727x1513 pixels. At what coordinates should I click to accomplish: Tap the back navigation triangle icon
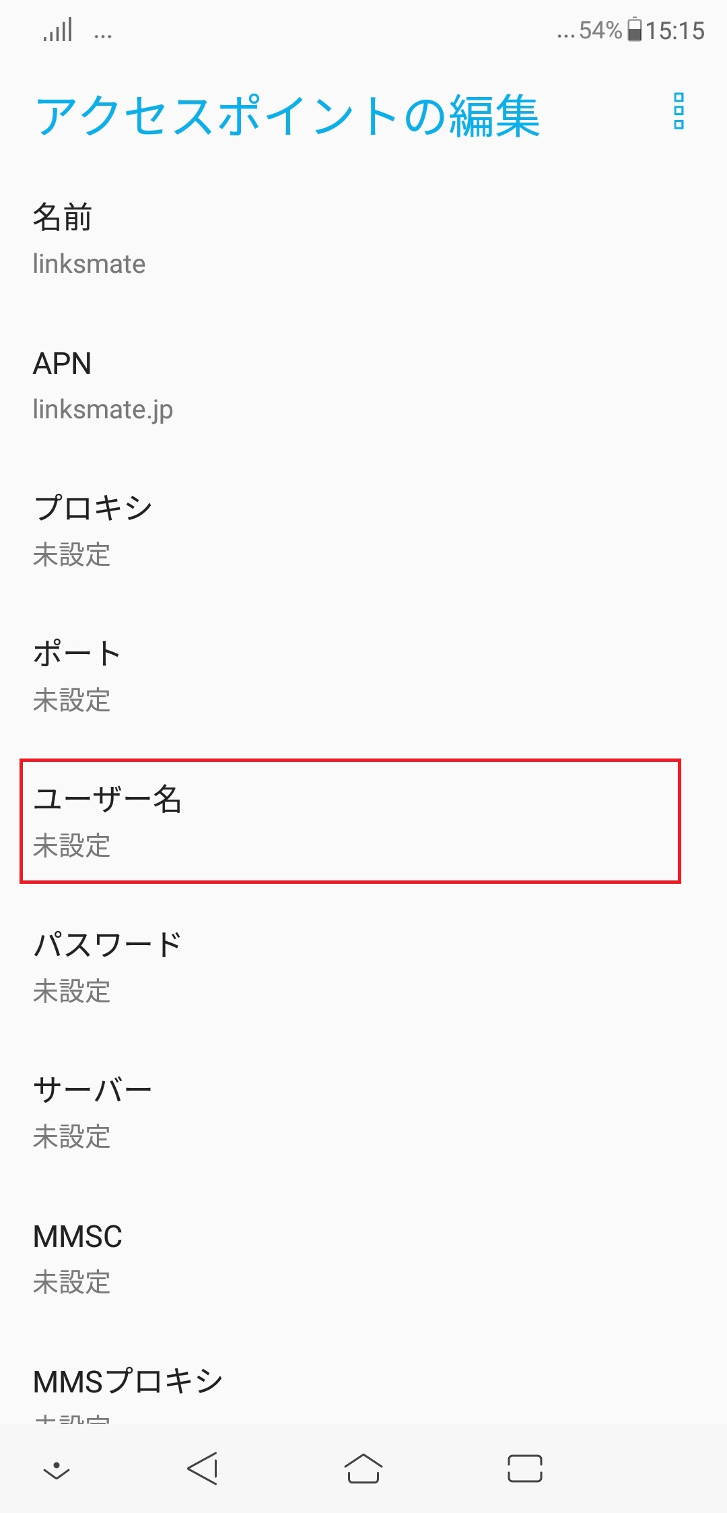(203, 1468)
